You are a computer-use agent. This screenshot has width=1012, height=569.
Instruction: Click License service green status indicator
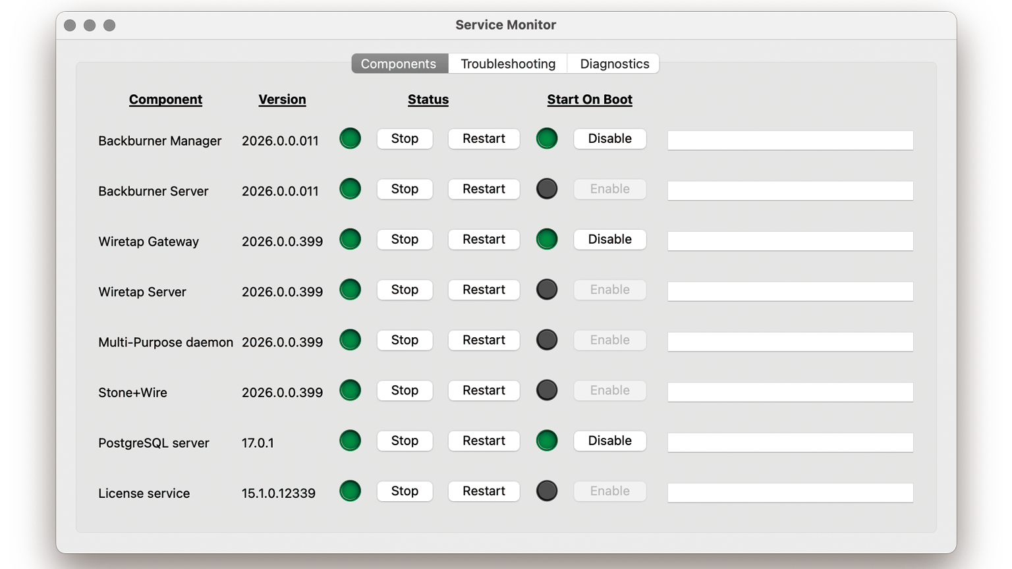coord(350,491)
